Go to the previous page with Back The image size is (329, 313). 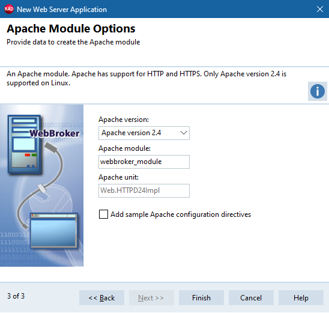click(102, 297)
